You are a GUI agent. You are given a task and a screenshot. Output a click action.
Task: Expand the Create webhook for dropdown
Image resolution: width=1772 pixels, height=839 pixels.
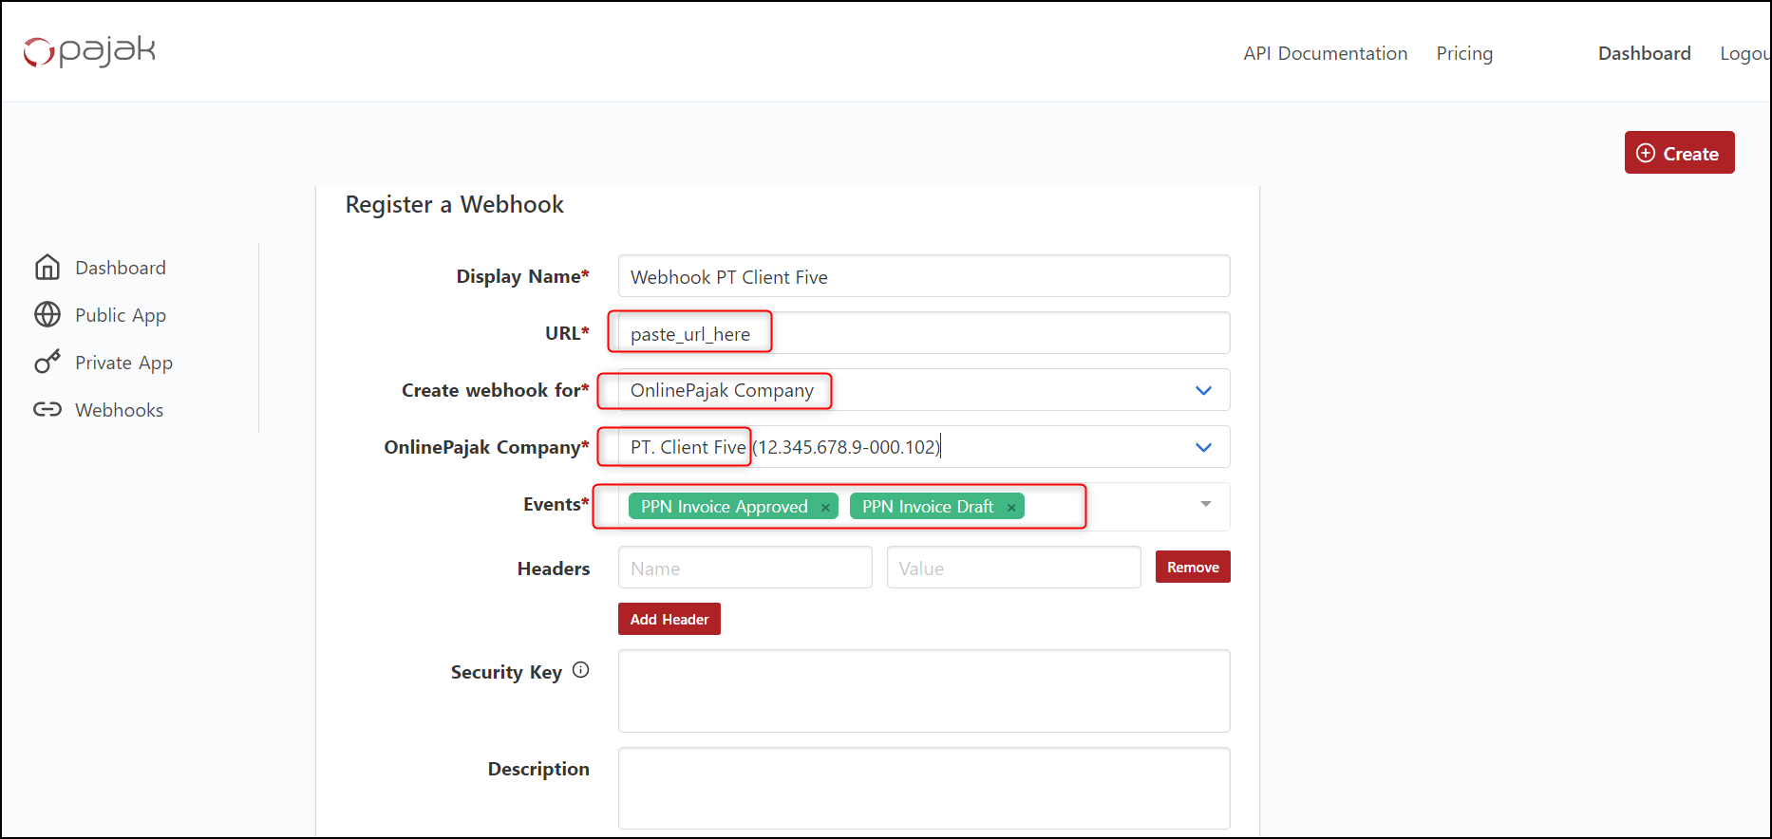click(1203, 390)
